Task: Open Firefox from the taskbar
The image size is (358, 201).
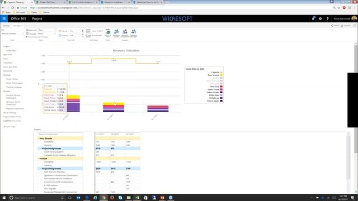Action: 112,198
